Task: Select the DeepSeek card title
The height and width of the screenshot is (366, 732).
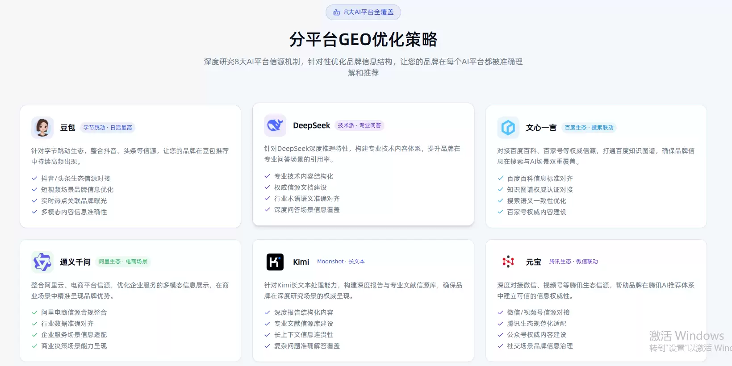Action: pyautogui.click(x=312, y=125)
